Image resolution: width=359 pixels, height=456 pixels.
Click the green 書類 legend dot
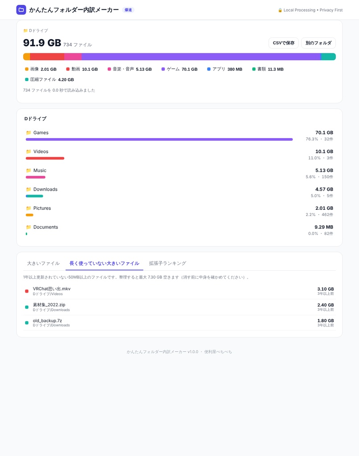click(254, 69)
